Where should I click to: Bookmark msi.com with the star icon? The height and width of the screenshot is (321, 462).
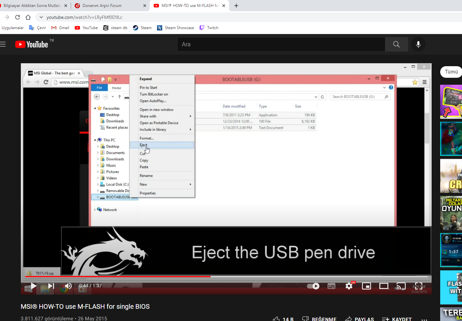click(x=415, y=82)
